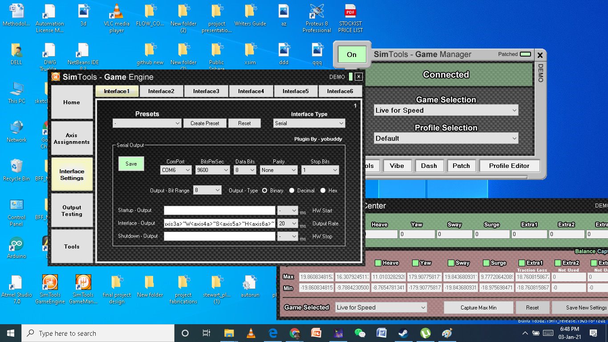Viewport: 608px width, 342px height.
Task: Open Data Bits dropdown
Action: 245,170
